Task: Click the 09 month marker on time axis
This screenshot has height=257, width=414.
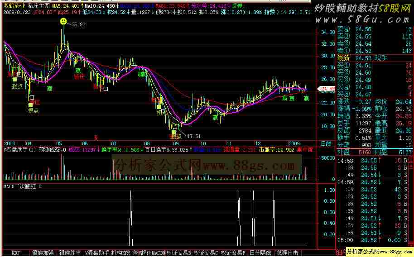Action: 175,144
